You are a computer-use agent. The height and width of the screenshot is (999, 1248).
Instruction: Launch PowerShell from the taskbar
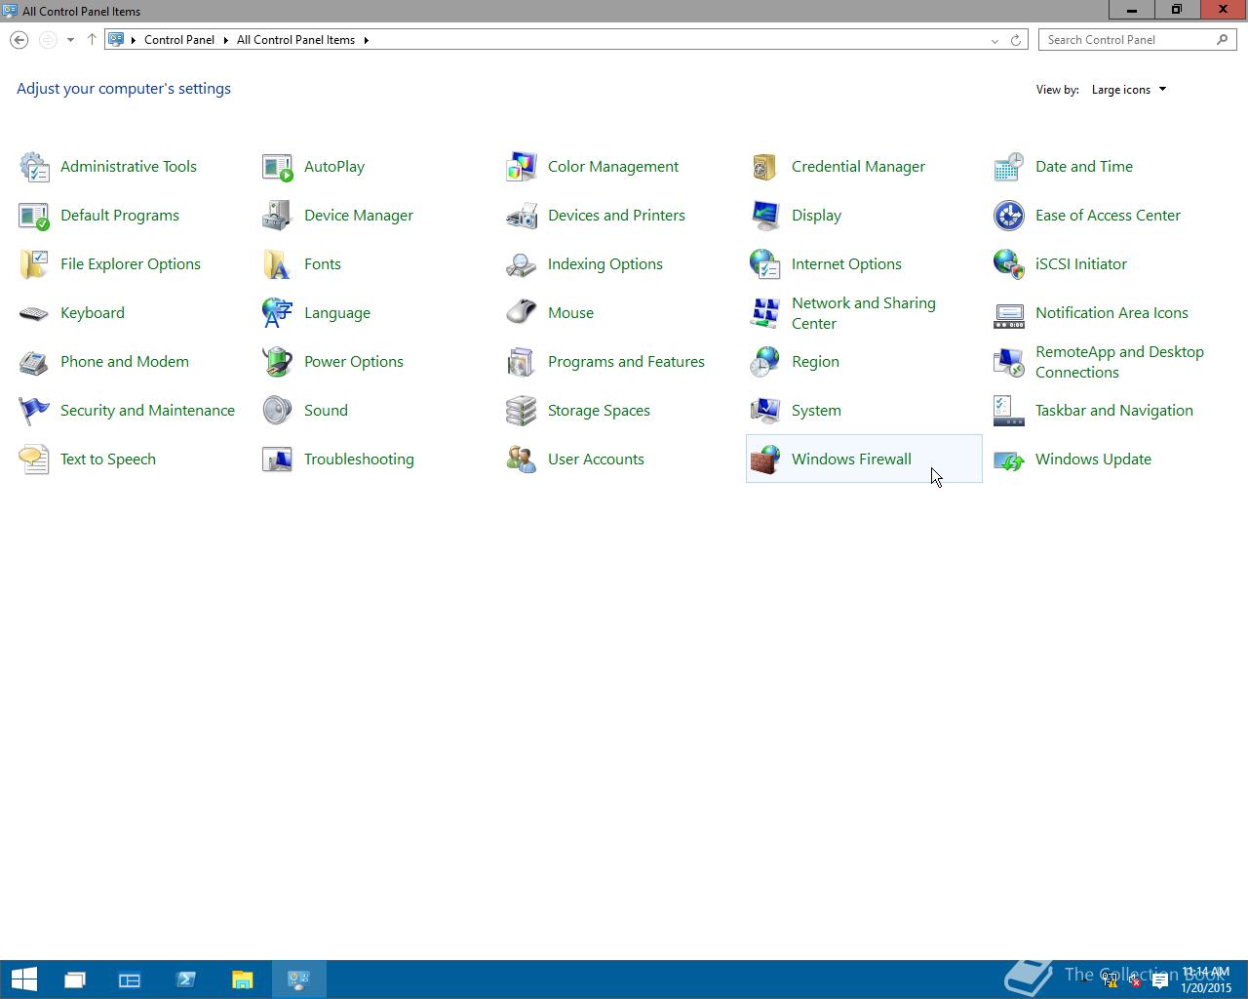(186, 979)
